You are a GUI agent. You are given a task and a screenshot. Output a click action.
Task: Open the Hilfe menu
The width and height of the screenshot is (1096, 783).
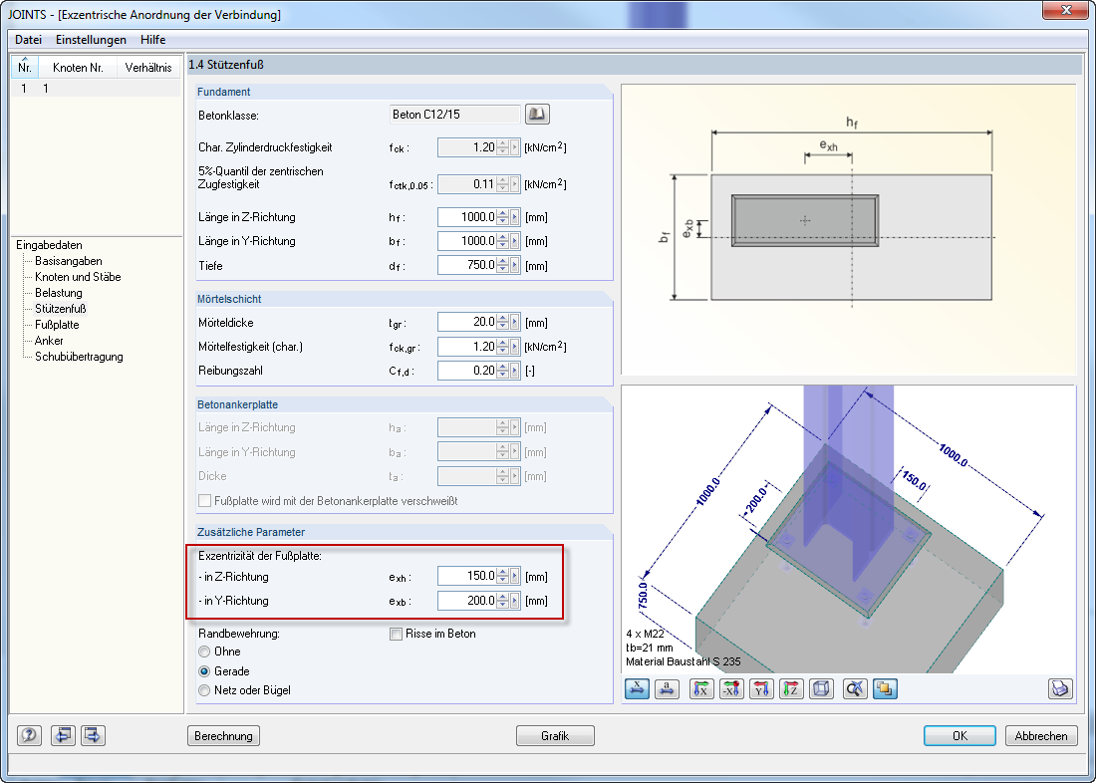153,40
